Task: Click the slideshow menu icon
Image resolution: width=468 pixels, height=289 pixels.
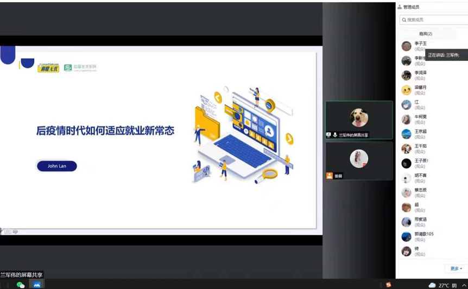Action: [x=8, y=231]
